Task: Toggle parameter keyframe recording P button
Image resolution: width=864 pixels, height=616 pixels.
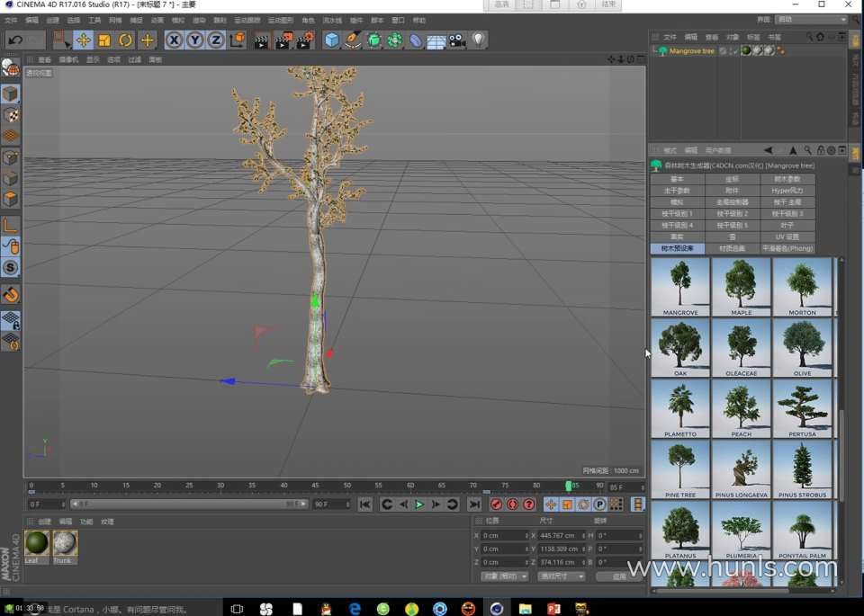Action: [599, 504]
